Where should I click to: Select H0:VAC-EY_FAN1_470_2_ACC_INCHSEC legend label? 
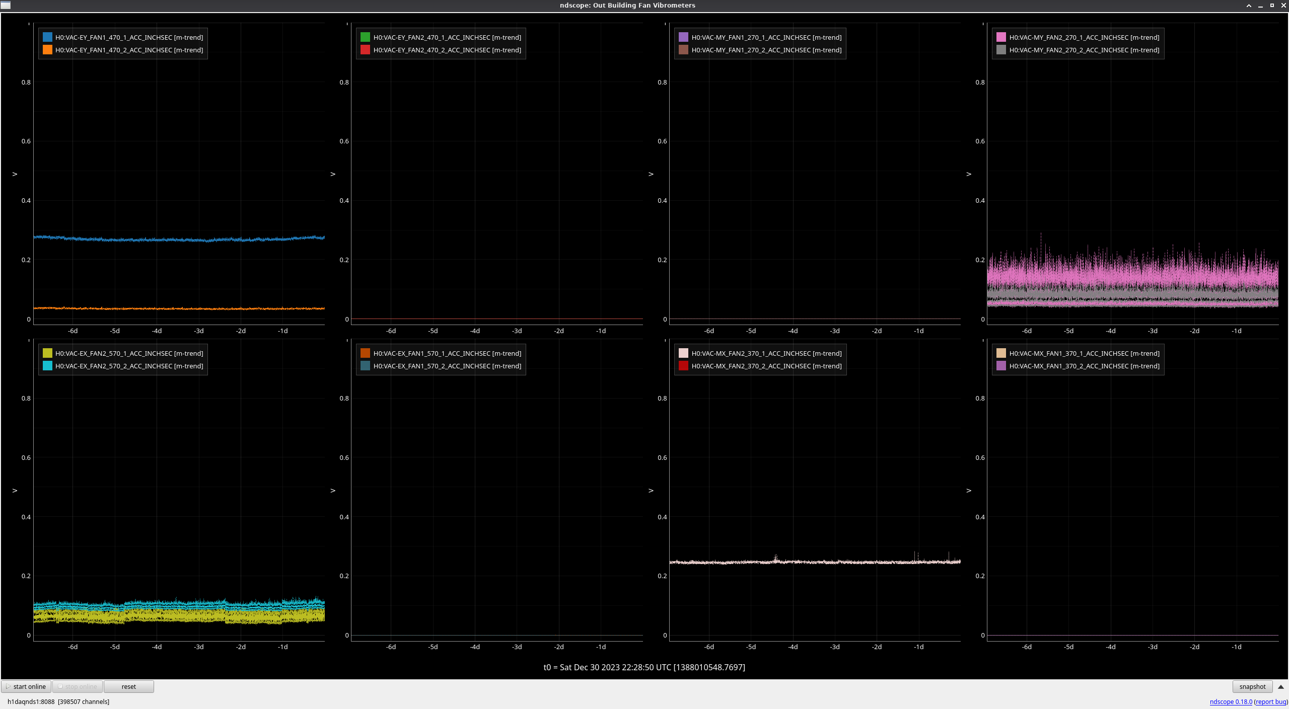(129, 50)
